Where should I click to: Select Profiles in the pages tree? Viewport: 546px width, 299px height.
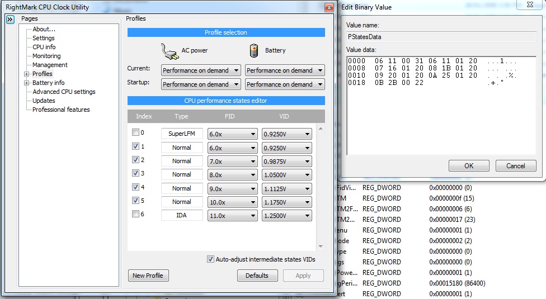click(x=42, y=74)
